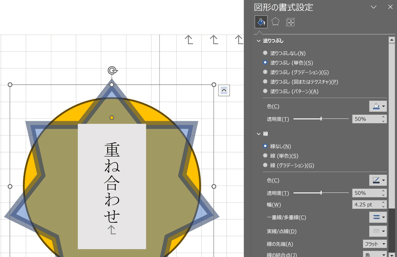Decrease line width with down stepper
Screen dimensions: 397x257
(x=383, y=207)
